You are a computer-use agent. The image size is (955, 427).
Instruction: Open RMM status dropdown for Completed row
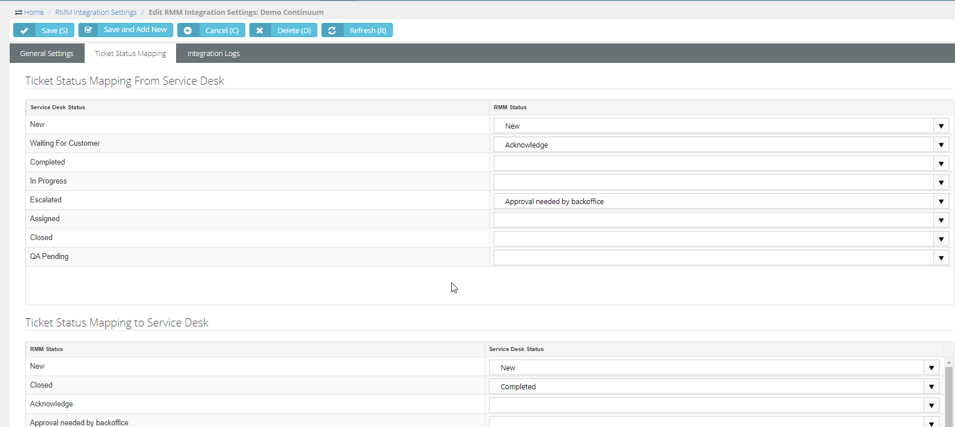[x=941, y=163]
